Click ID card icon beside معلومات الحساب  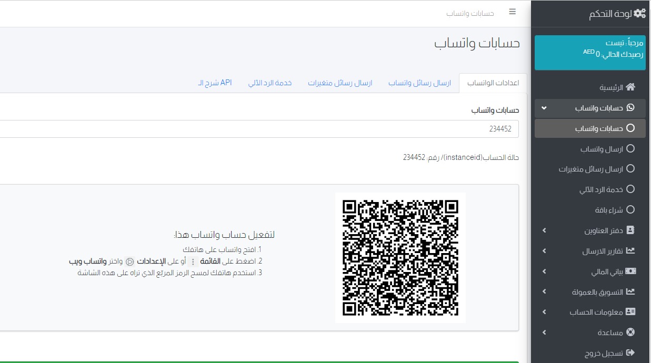coord(630,312)
